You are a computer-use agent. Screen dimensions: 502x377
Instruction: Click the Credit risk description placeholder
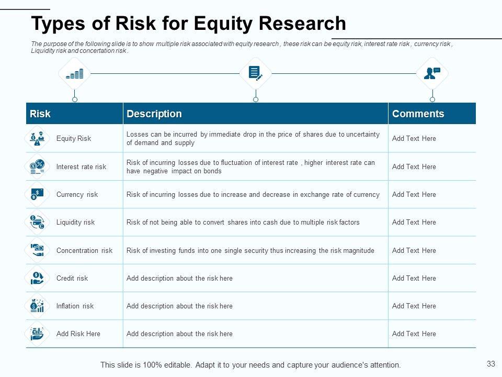[x=179, y=278]
